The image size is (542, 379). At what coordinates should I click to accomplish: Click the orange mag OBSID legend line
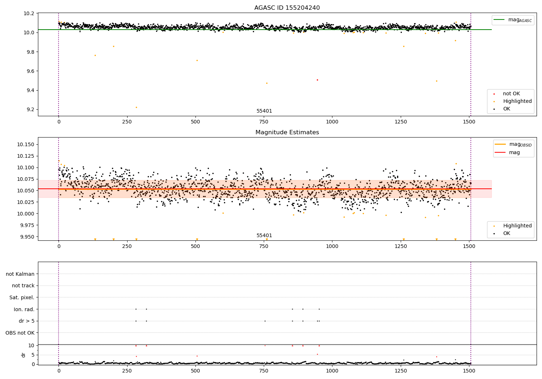pyautogui.click(x=500, y=144)
